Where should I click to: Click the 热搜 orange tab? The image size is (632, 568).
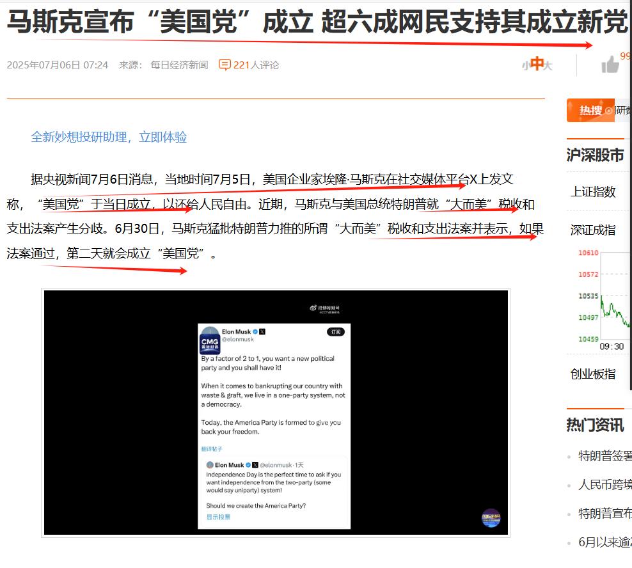(590, 110)
